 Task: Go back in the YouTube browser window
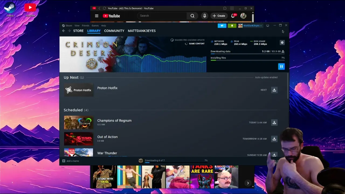coord(99,8)
